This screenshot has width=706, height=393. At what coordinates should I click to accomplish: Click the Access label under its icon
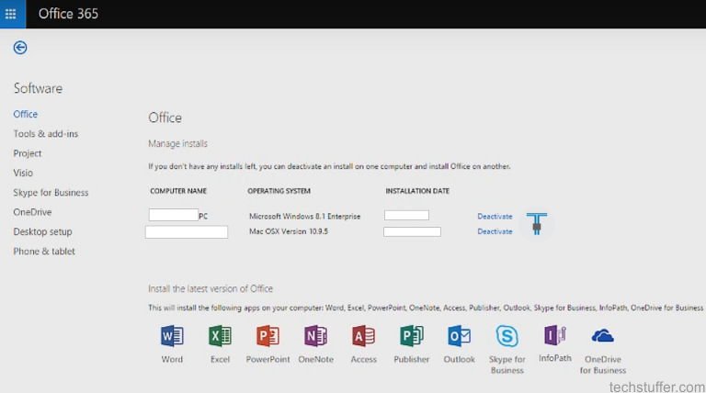click(x=363, y=359)
